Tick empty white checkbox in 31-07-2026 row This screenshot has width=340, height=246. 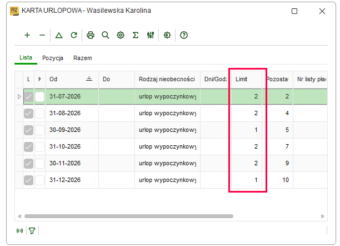[x=39, y=97]
